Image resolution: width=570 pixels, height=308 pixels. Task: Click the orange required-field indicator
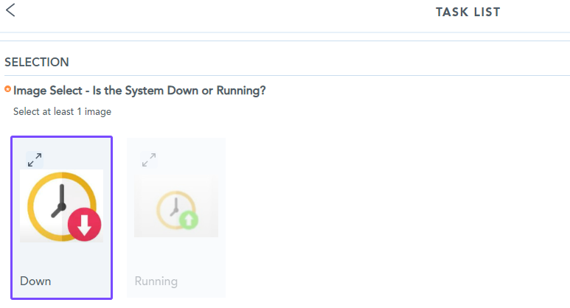click(x=8, y=90)
